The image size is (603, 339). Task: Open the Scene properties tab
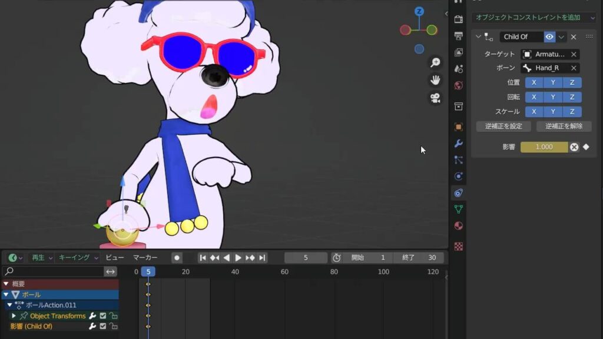coord(458,69)
